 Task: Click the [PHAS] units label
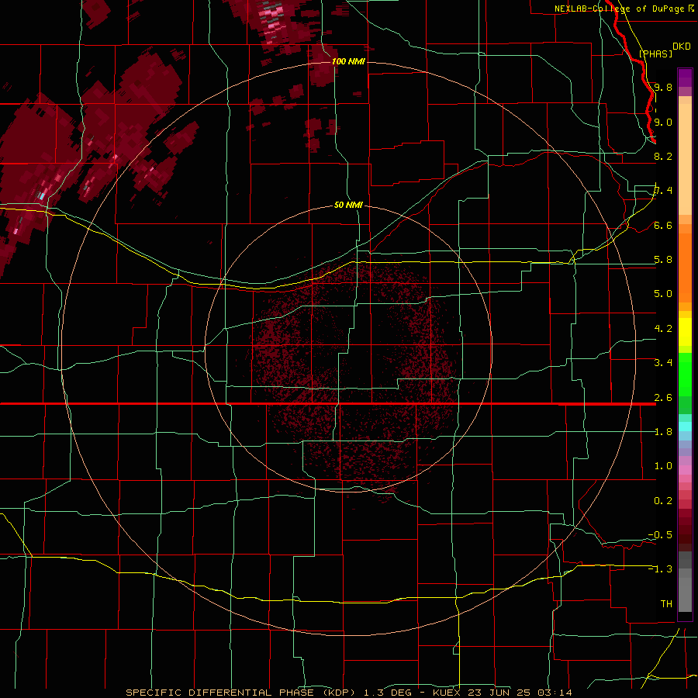pyautogui.click(x=655, y=54)
